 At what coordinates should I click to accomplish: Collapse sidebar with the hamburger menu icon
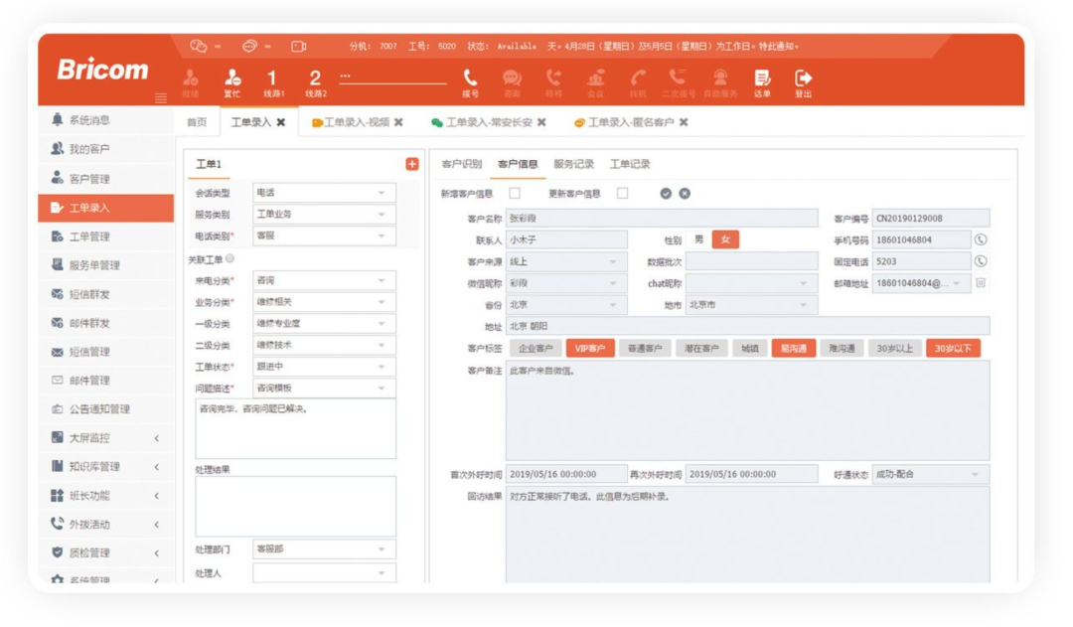click(x=161, y=98)
